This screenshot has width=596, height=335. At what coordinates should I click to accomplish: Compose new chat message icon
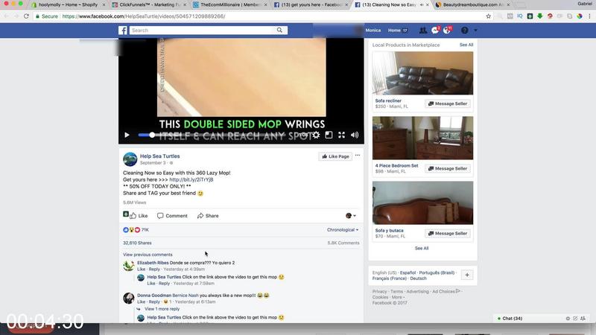coord(575,319)
